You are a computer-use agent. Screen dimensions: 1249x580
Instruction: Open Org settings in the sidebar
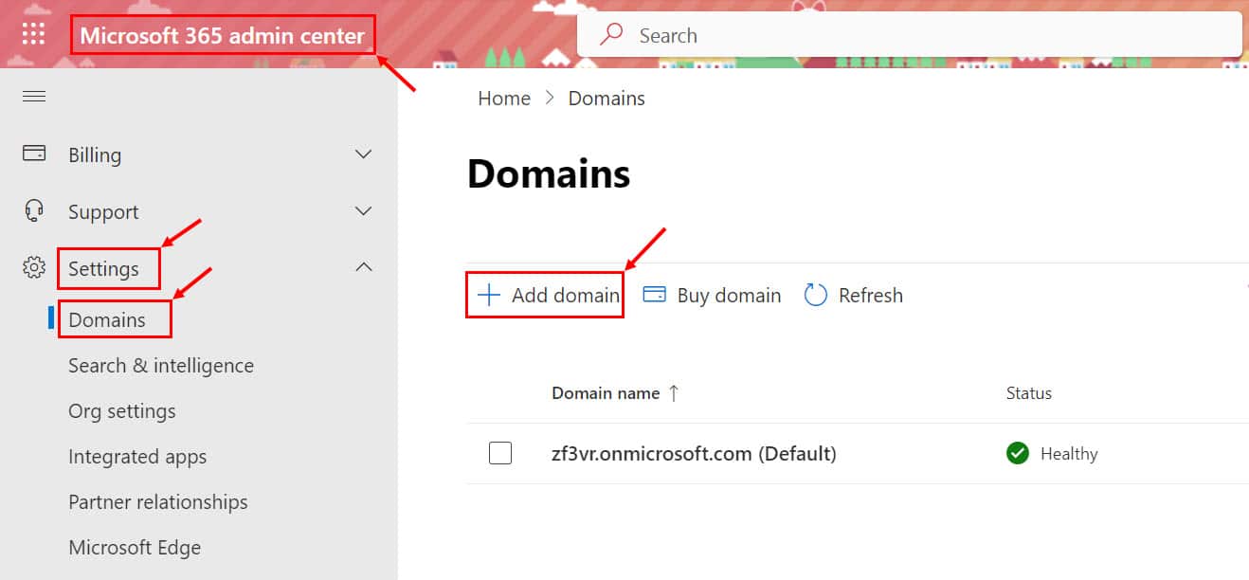(122, 411)
